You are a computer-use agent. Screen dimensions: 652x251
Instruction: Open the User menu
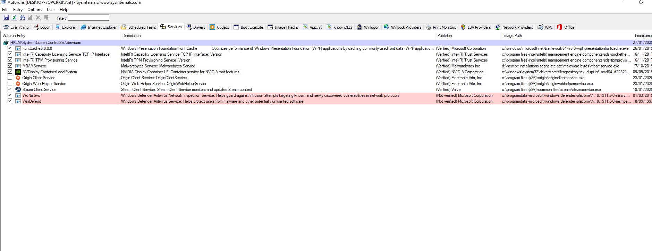tap(51, 10)
